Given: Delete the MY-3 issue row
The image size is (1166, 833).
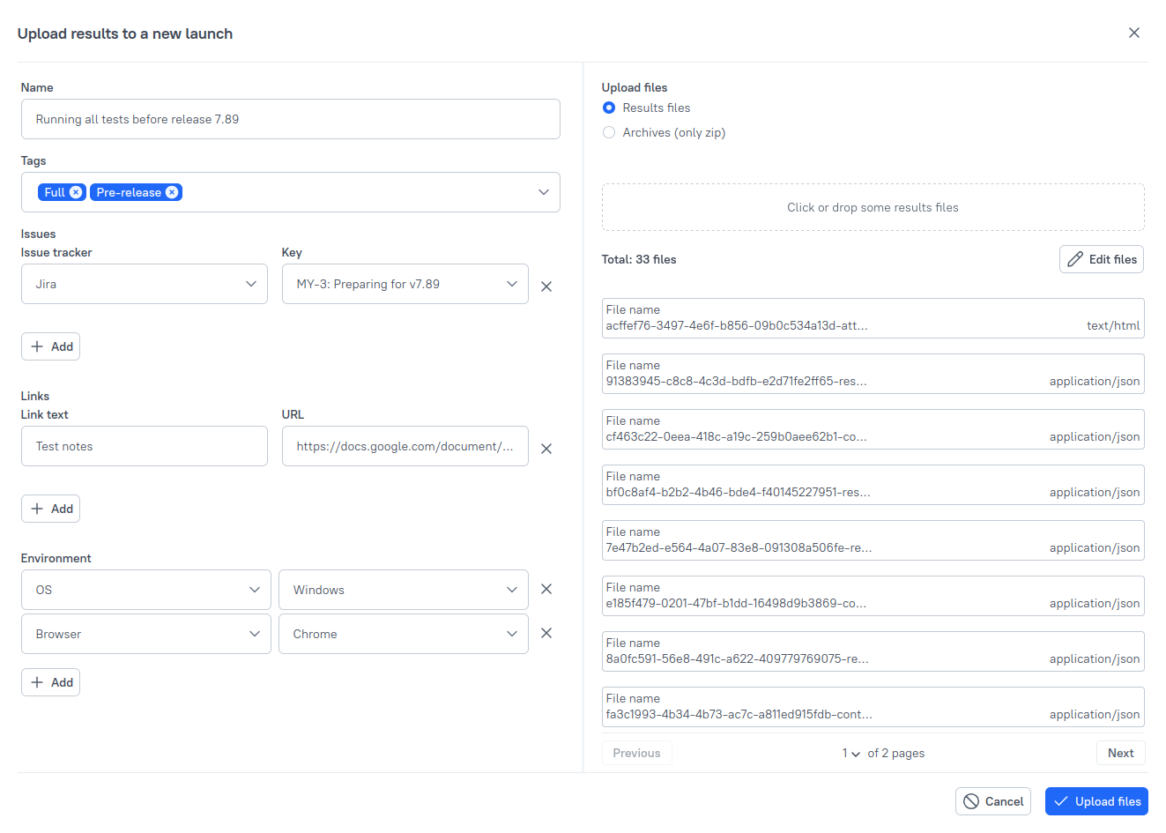Looking at the screenshot, I should 546,286.
